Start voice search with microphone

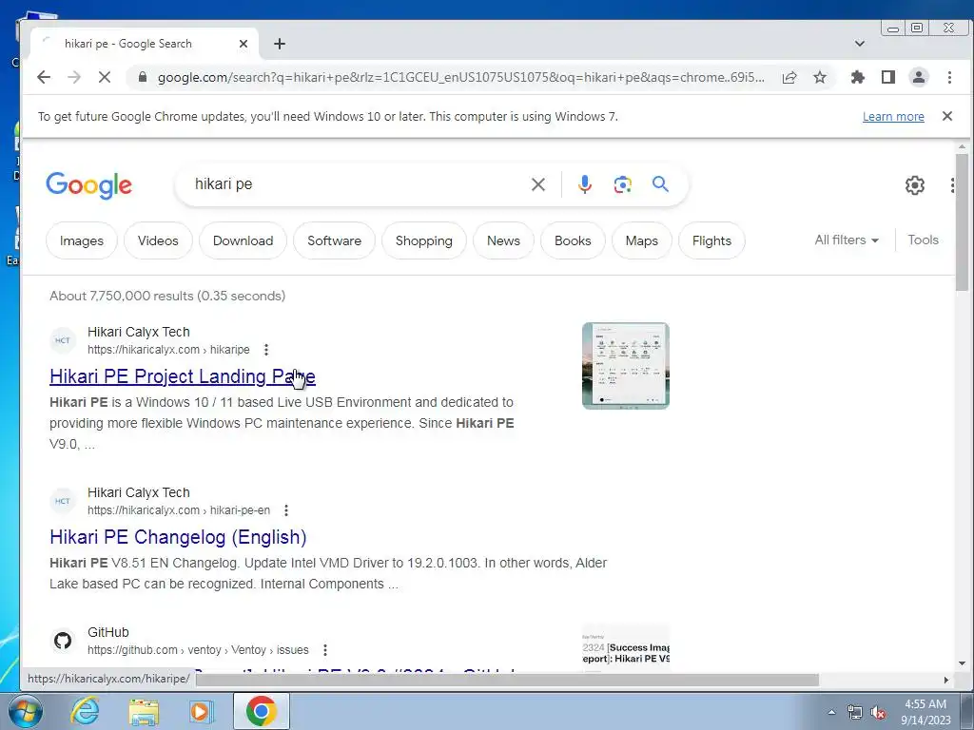click(x=585, y=184)
